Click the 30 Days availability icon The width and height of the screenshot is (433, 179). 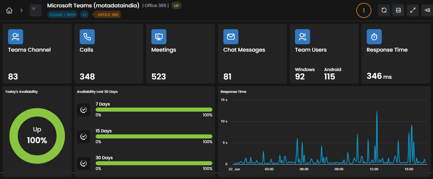[x=84, y=164]
